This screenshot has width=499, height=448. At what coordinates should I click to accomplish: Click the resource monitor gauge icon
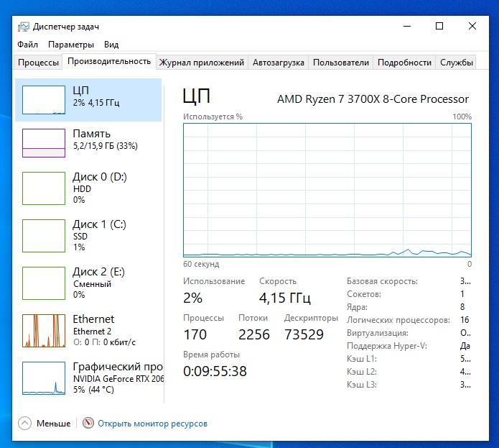(88, 423)
